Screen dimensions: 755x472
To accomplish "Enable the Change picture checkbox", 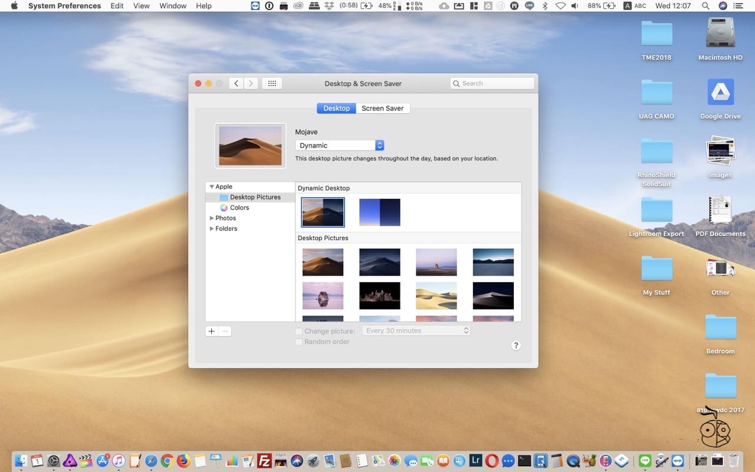I will pyautogui.click(x=299, y=332).
